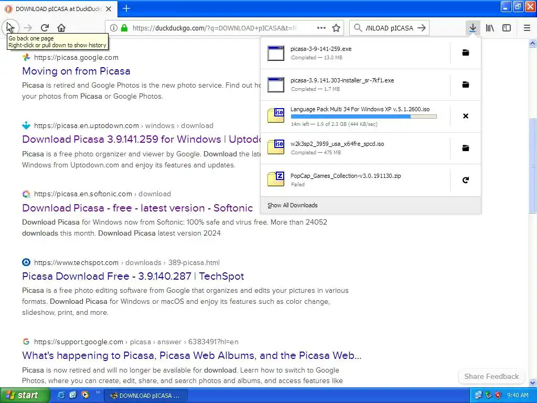Image resolution: width=537 pixels, height=403 pixels.
Task: Click the vertical scrollbar thumb
Action: point(533,166)
